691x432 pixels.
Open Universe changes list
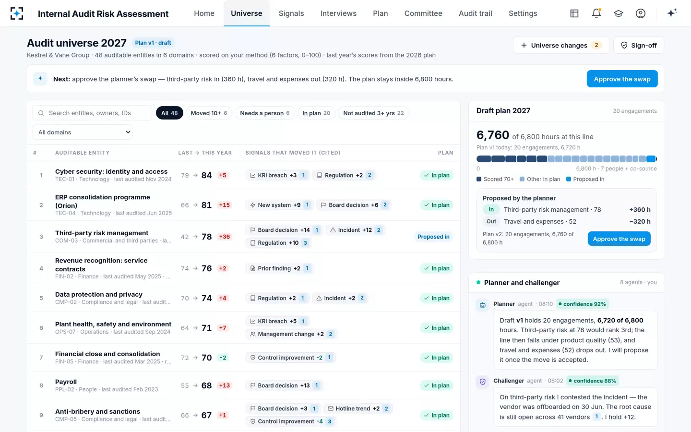pos(561,45)
